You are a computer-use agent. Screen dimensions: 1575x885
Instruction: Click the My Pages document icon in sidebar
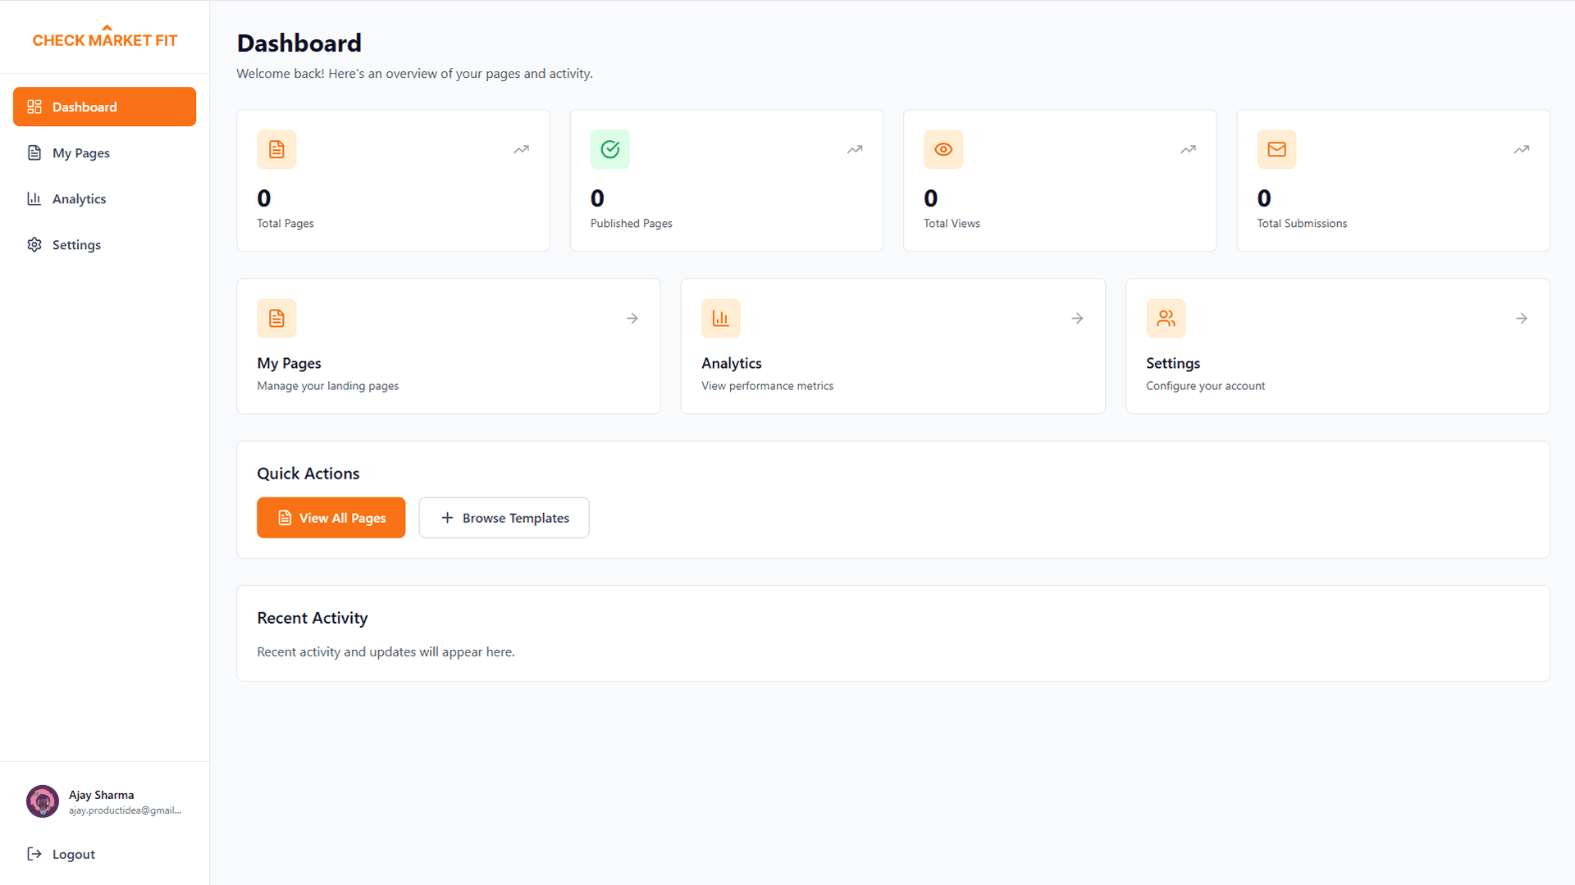pyautogui.click(x=34, y=152)
